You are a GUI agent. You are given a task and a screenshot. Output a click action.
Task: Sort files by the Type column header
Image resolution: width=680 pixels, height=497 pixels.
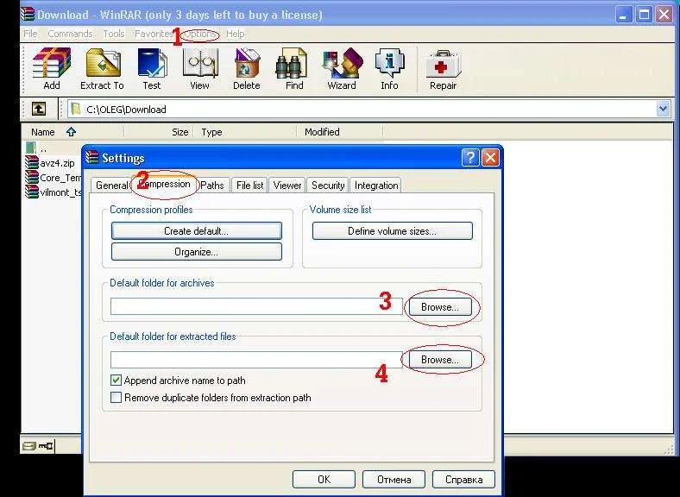(245, 132)
